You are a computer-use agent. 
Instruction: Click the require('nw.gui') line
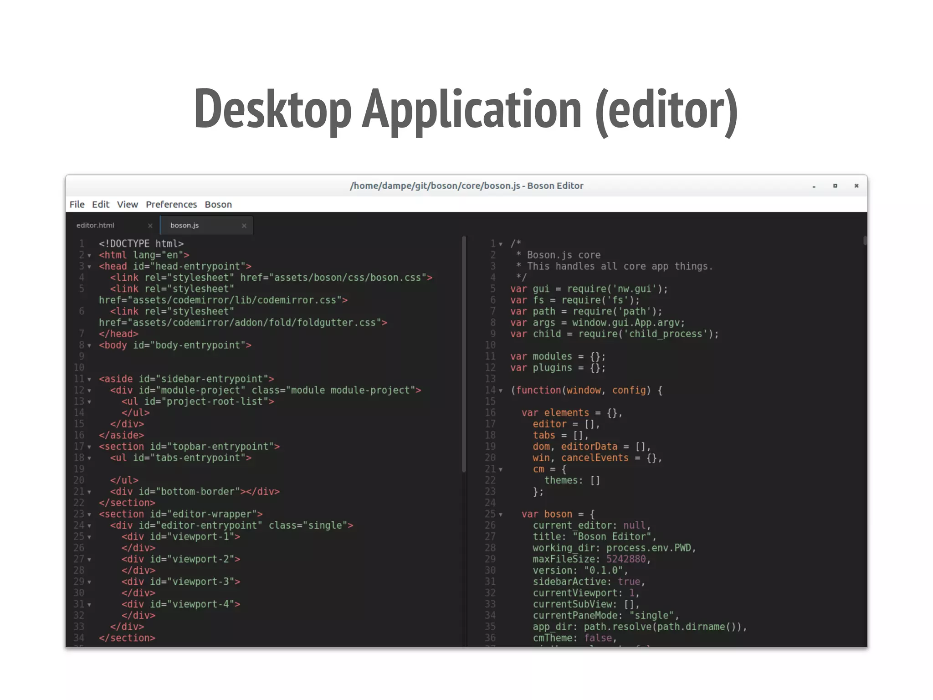coord(589,289)
